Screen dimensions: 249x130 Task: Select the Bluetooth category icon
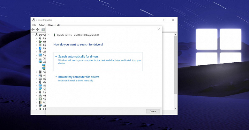(x=40, y=48)
